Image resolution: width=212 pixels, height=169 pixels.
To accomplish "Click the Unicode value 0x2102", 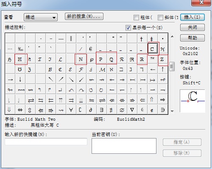I will click(190, 54).
